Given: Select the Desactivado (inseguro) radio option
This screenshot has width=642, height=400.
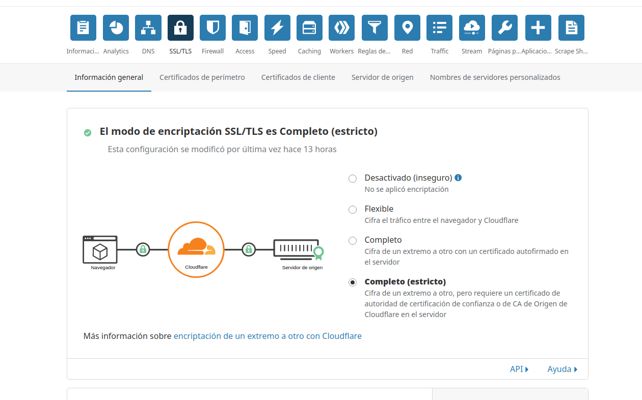Looking at the screenshot, I should tap(353, 179).
